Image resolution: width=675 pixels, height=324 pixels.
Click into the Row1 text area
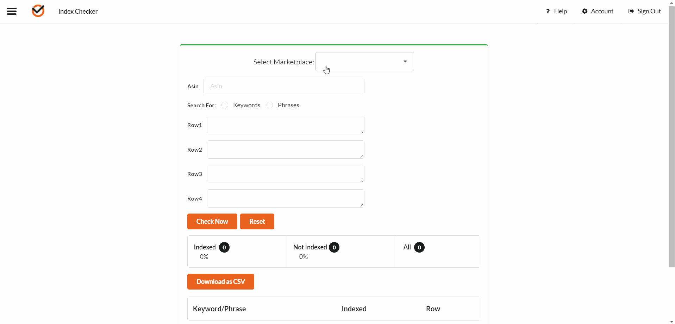pos(286,125)
